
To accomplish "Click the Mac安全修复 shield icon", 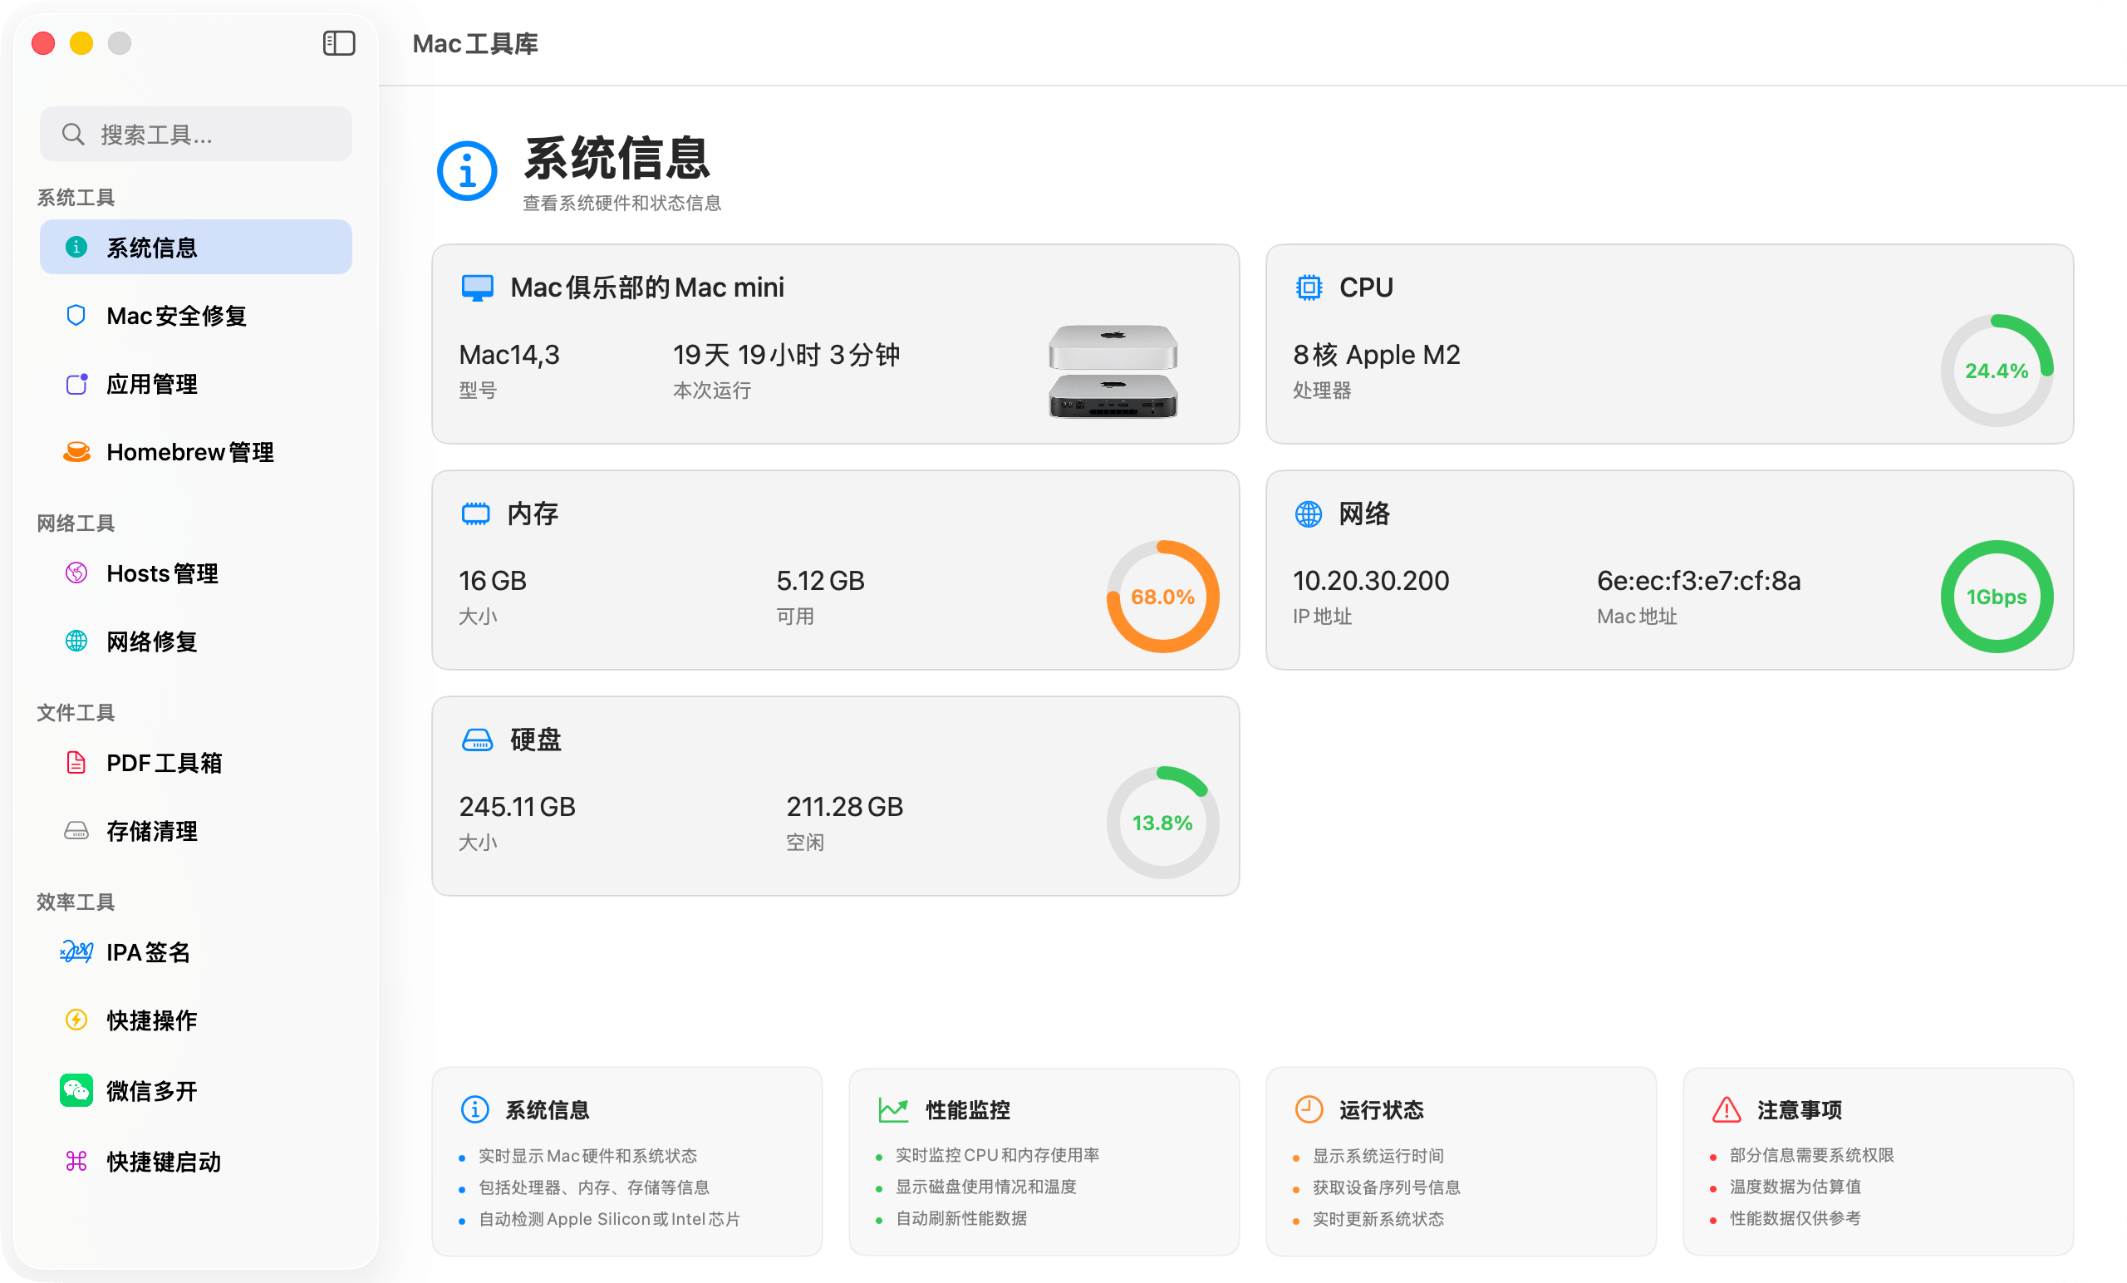I will pyautogui.click(x=76, y=316).
